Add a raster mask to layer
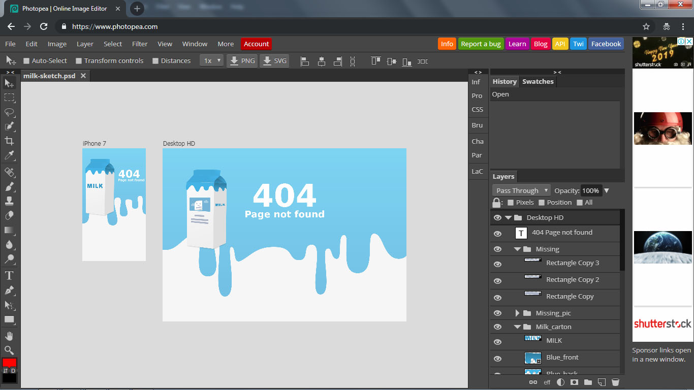694x390 pixels. (x=574, y=382)
